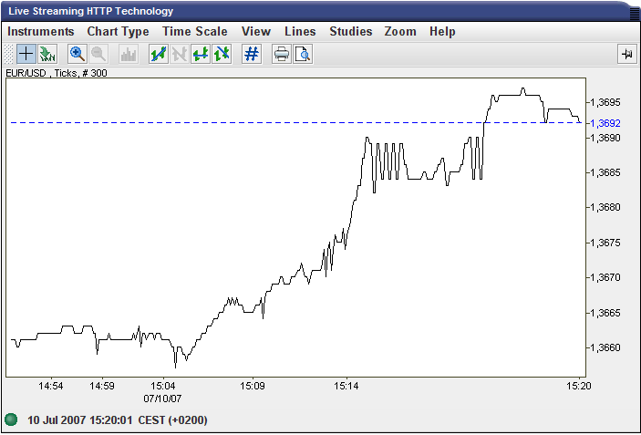Click the first green-arrow line drawing icon
The height and width of the screenshot is (435, 641).
point(159,54)
